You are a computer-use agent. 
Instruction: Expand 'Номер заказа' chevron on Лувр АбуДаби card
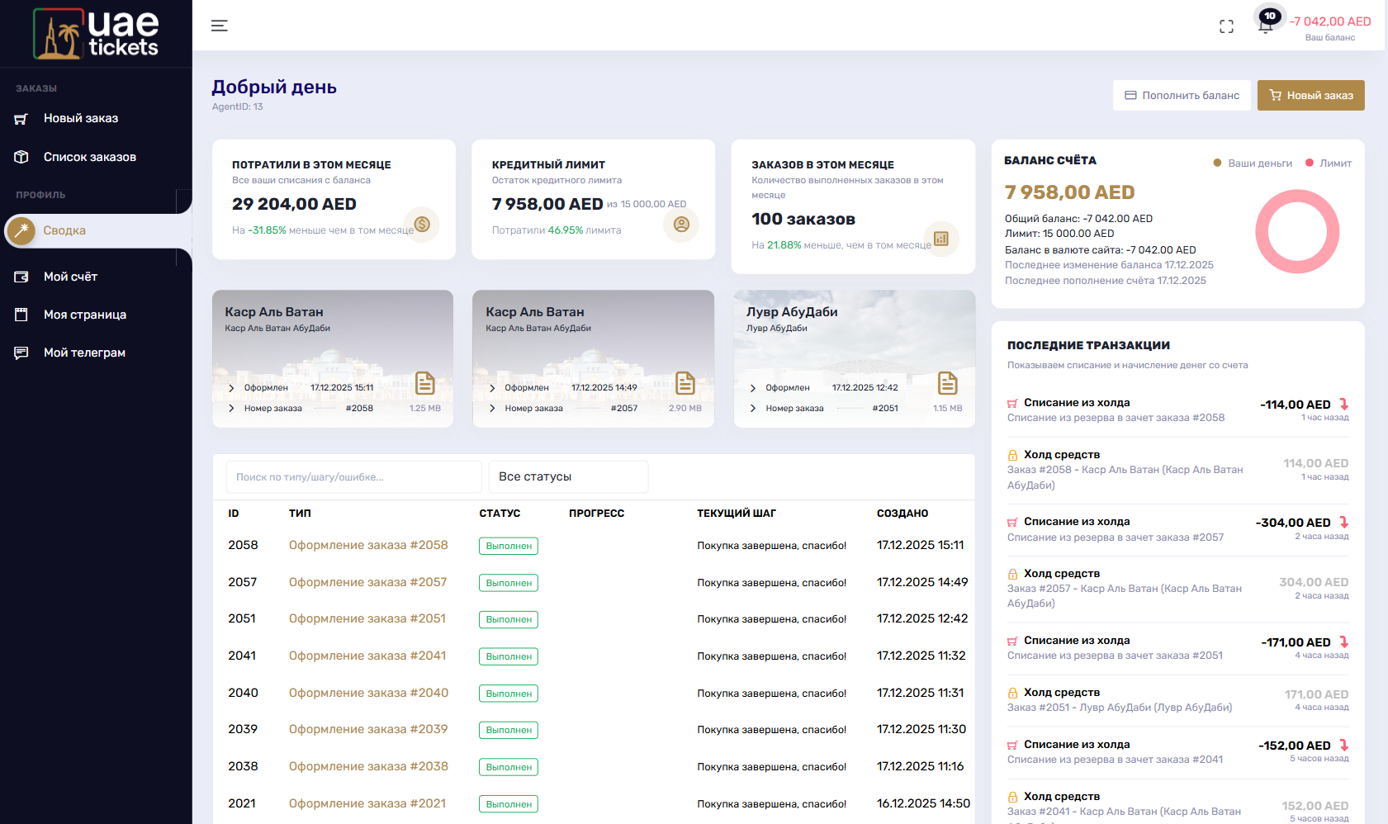coord(753,408)
